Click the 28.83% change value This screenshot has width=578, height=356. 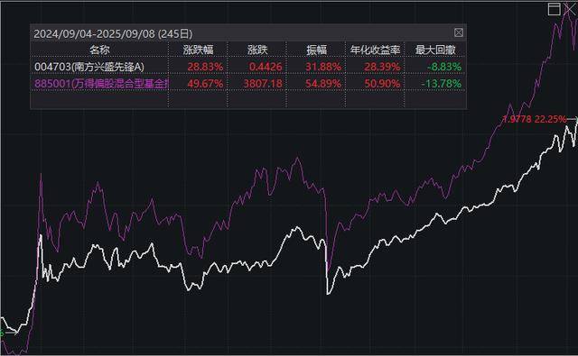point(205,67)
